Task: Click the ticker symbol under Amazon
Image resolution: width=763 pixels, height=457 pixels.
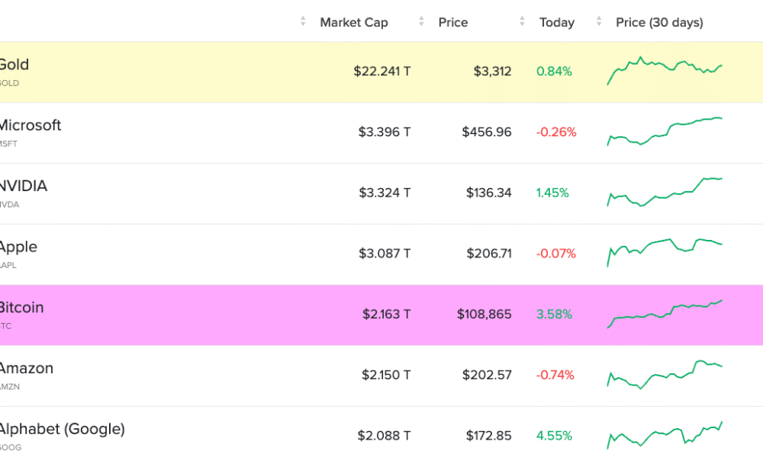Action: click(10, 387)
